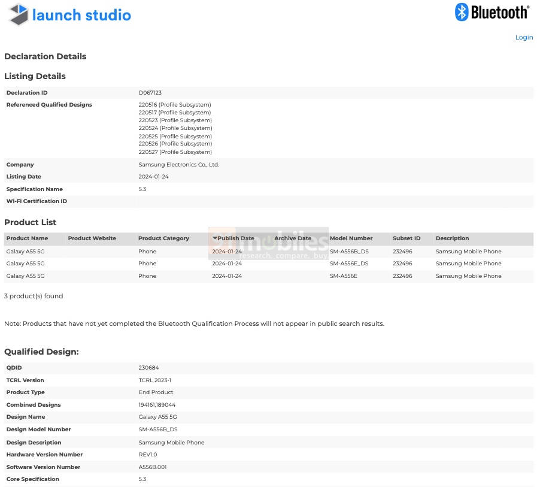The height and width of the screenshot is (487, 537).
Task: Select referenced design 220517 (Profile Subsystem)
Action: pos(175,113)
